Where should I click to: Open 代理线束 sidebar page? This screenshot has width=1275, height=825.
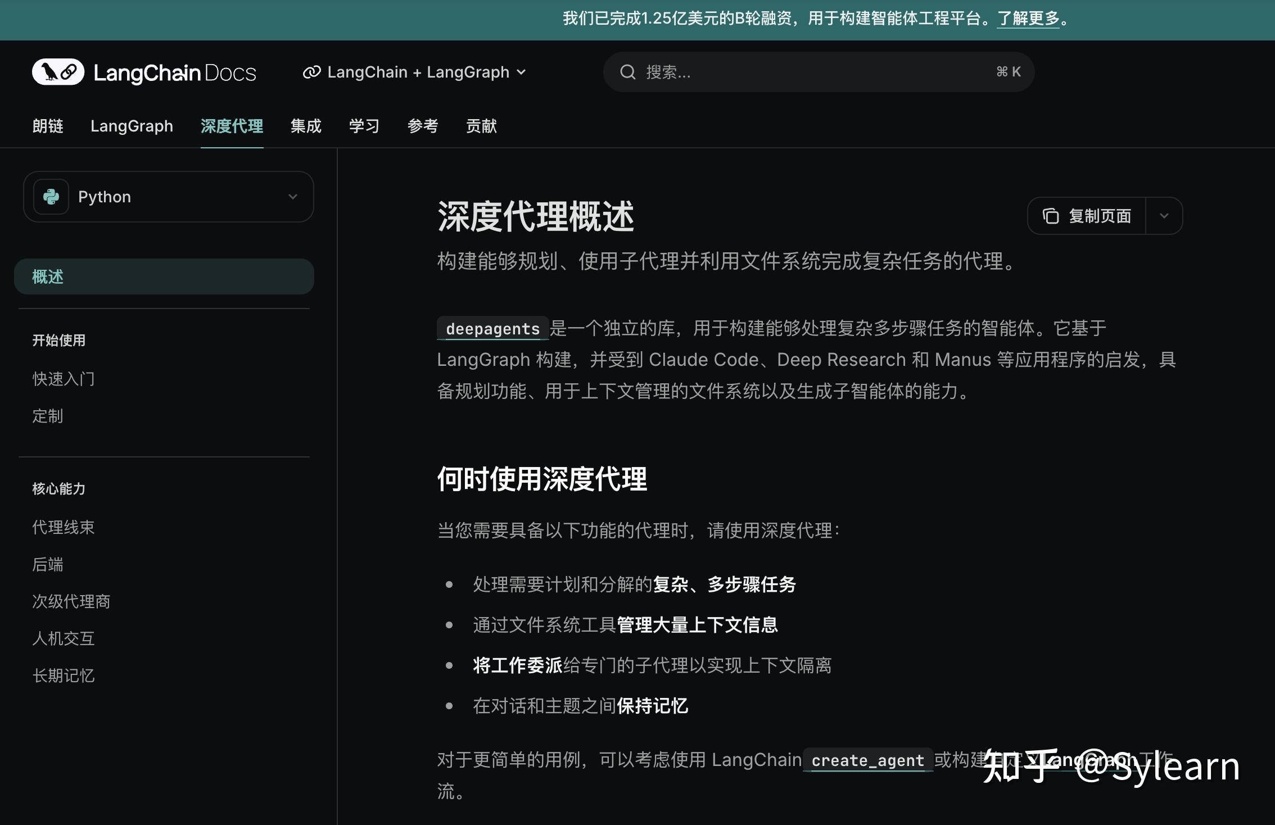point(64,527)
